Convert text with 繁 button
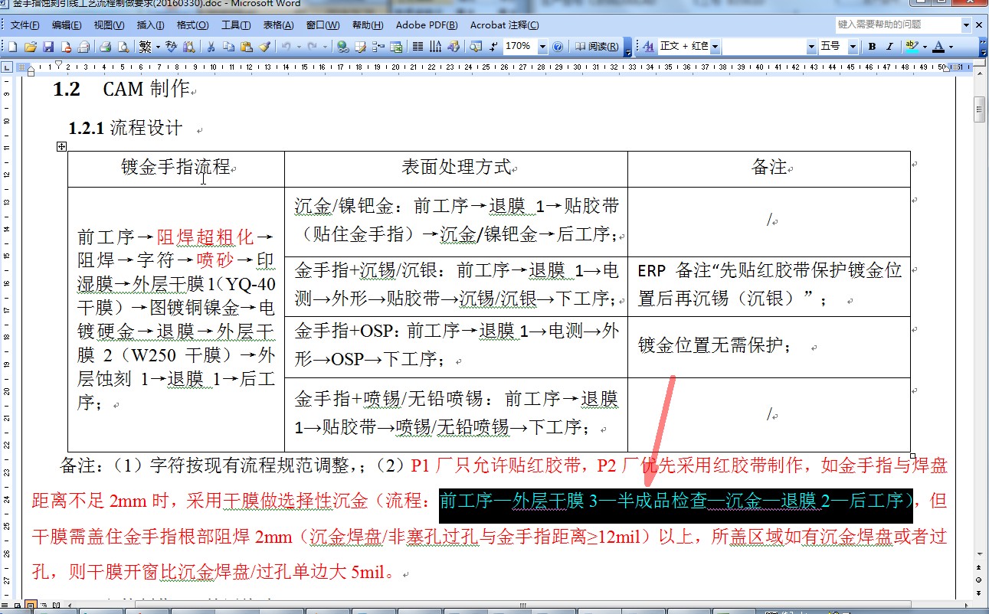The width and height of the screenshot is (989, 614). (145, 47)
